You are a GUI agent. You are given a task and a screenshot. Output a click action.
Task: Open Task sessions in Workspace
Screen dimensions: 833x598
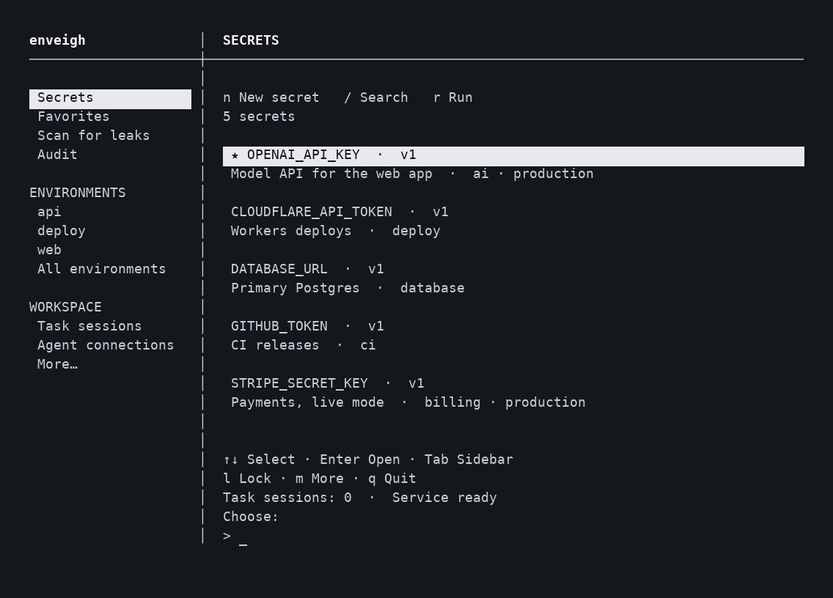pyautogui.click(x=89, y=327)
